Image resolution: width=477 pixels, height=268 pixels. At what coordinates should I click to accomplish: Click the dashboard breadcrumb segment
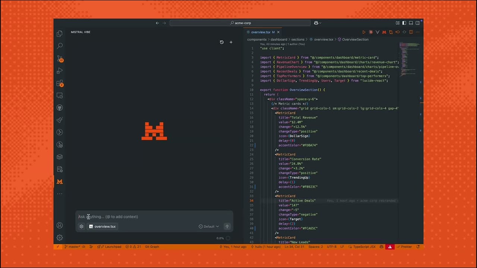click(x=279, y=39)
